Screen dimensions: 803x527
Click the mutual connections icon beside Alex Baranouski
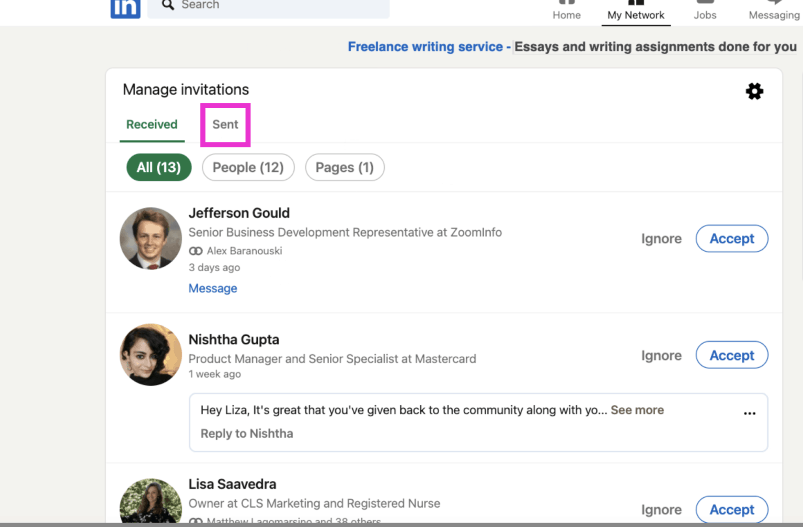tap(196, 251)
